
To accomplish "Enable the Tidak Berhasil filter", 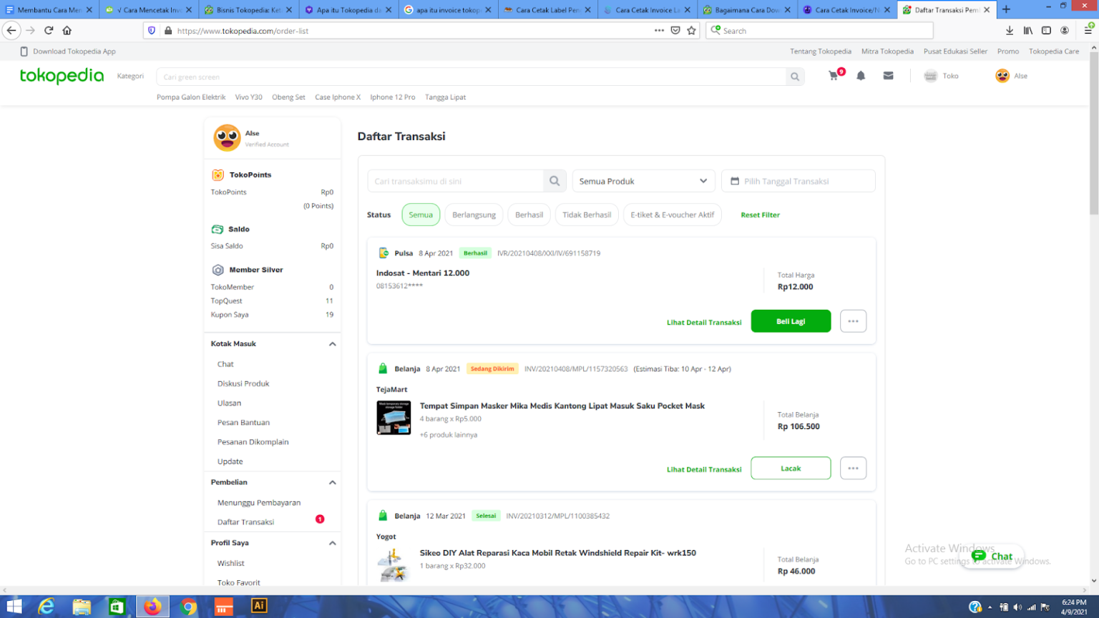I will (x=587, y=214).
